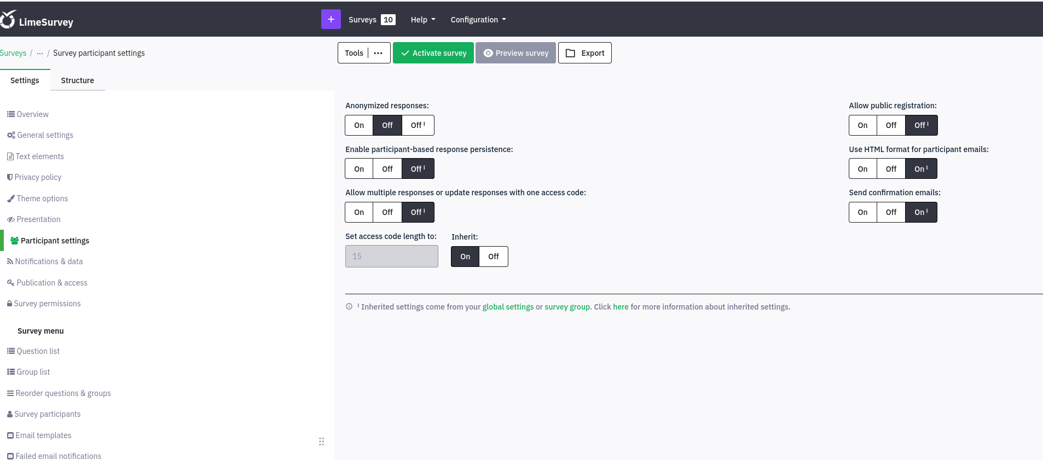Viewport: 1043px width, 460px height.
Task: Switch to the Structure tab
Action: coord(77,80)
